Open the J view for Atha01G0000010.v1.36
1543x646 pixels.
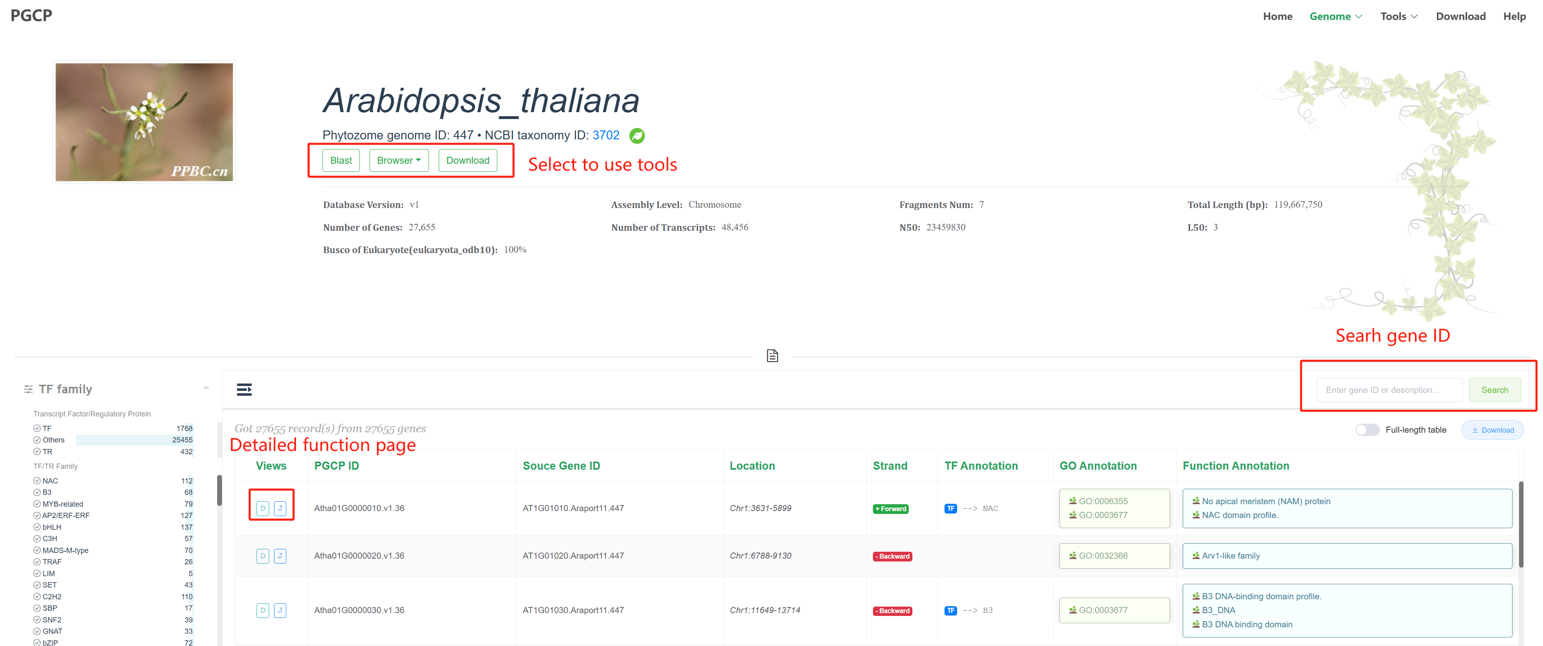(280, 508)
